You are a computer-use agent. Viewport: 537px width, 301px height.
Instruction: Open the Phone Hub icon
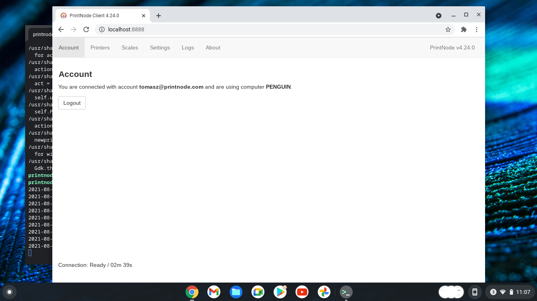coord(475,292)
